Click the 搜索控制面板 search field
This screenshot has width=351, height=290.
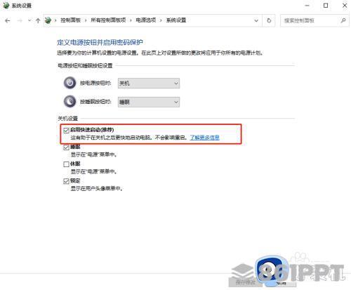tap(310, 20)
